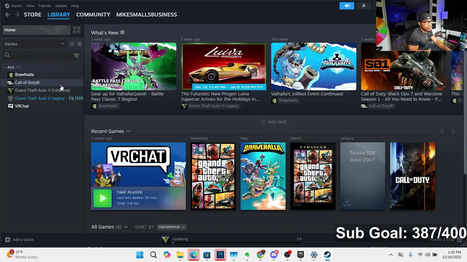Open Black Ops 7 Season 1 news title
This screenshot has width=467, height=262.
pos(402,96)
